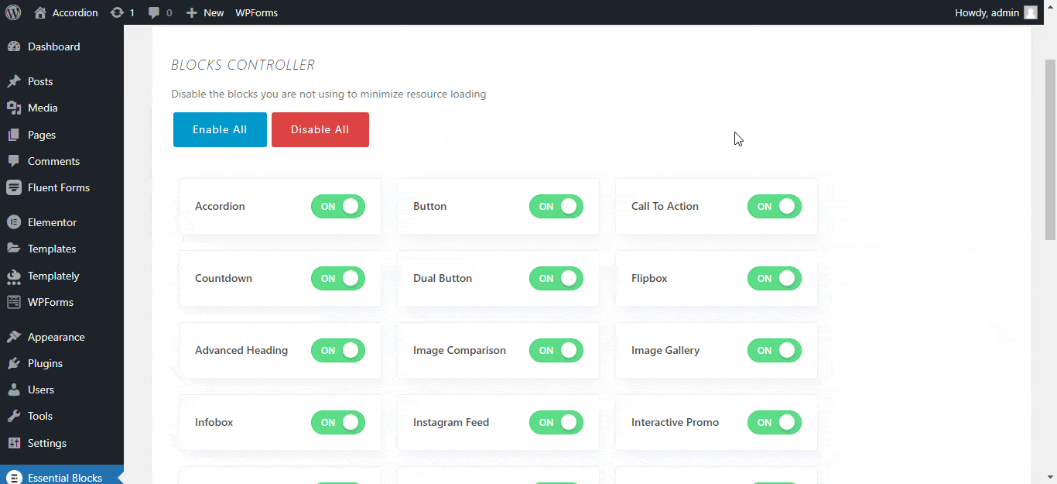
Task: Click the Templately cloud icon
Action: (x=14, y=276)
